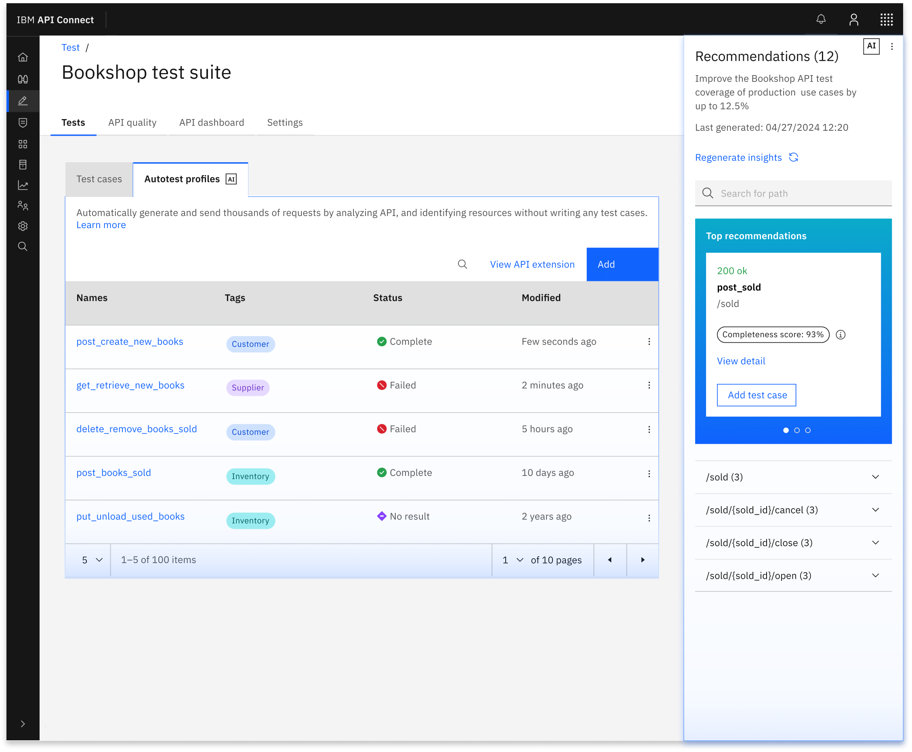The height and width of the screenshot is (752, 912).
Task: Expand the /sold/{sold_id}/close (3) section
Action: [793, 543]
